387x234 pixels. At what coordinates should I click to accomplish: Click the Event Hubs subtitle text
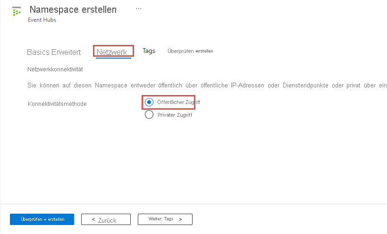pos(42,20)
